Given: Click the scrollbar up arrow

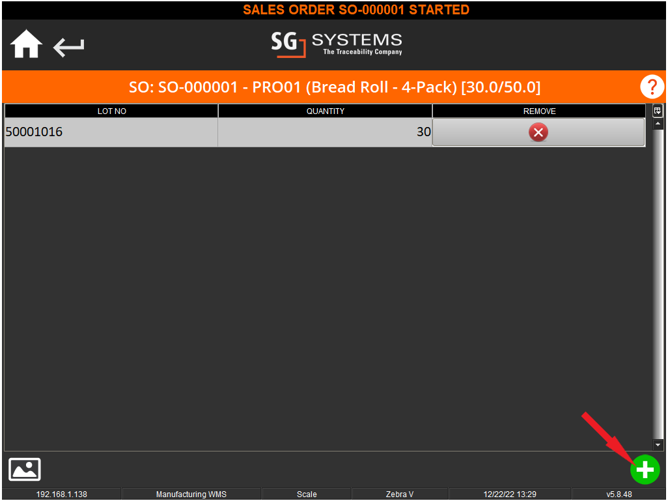Looking at the screenshot, I should [x=658, y=124].
